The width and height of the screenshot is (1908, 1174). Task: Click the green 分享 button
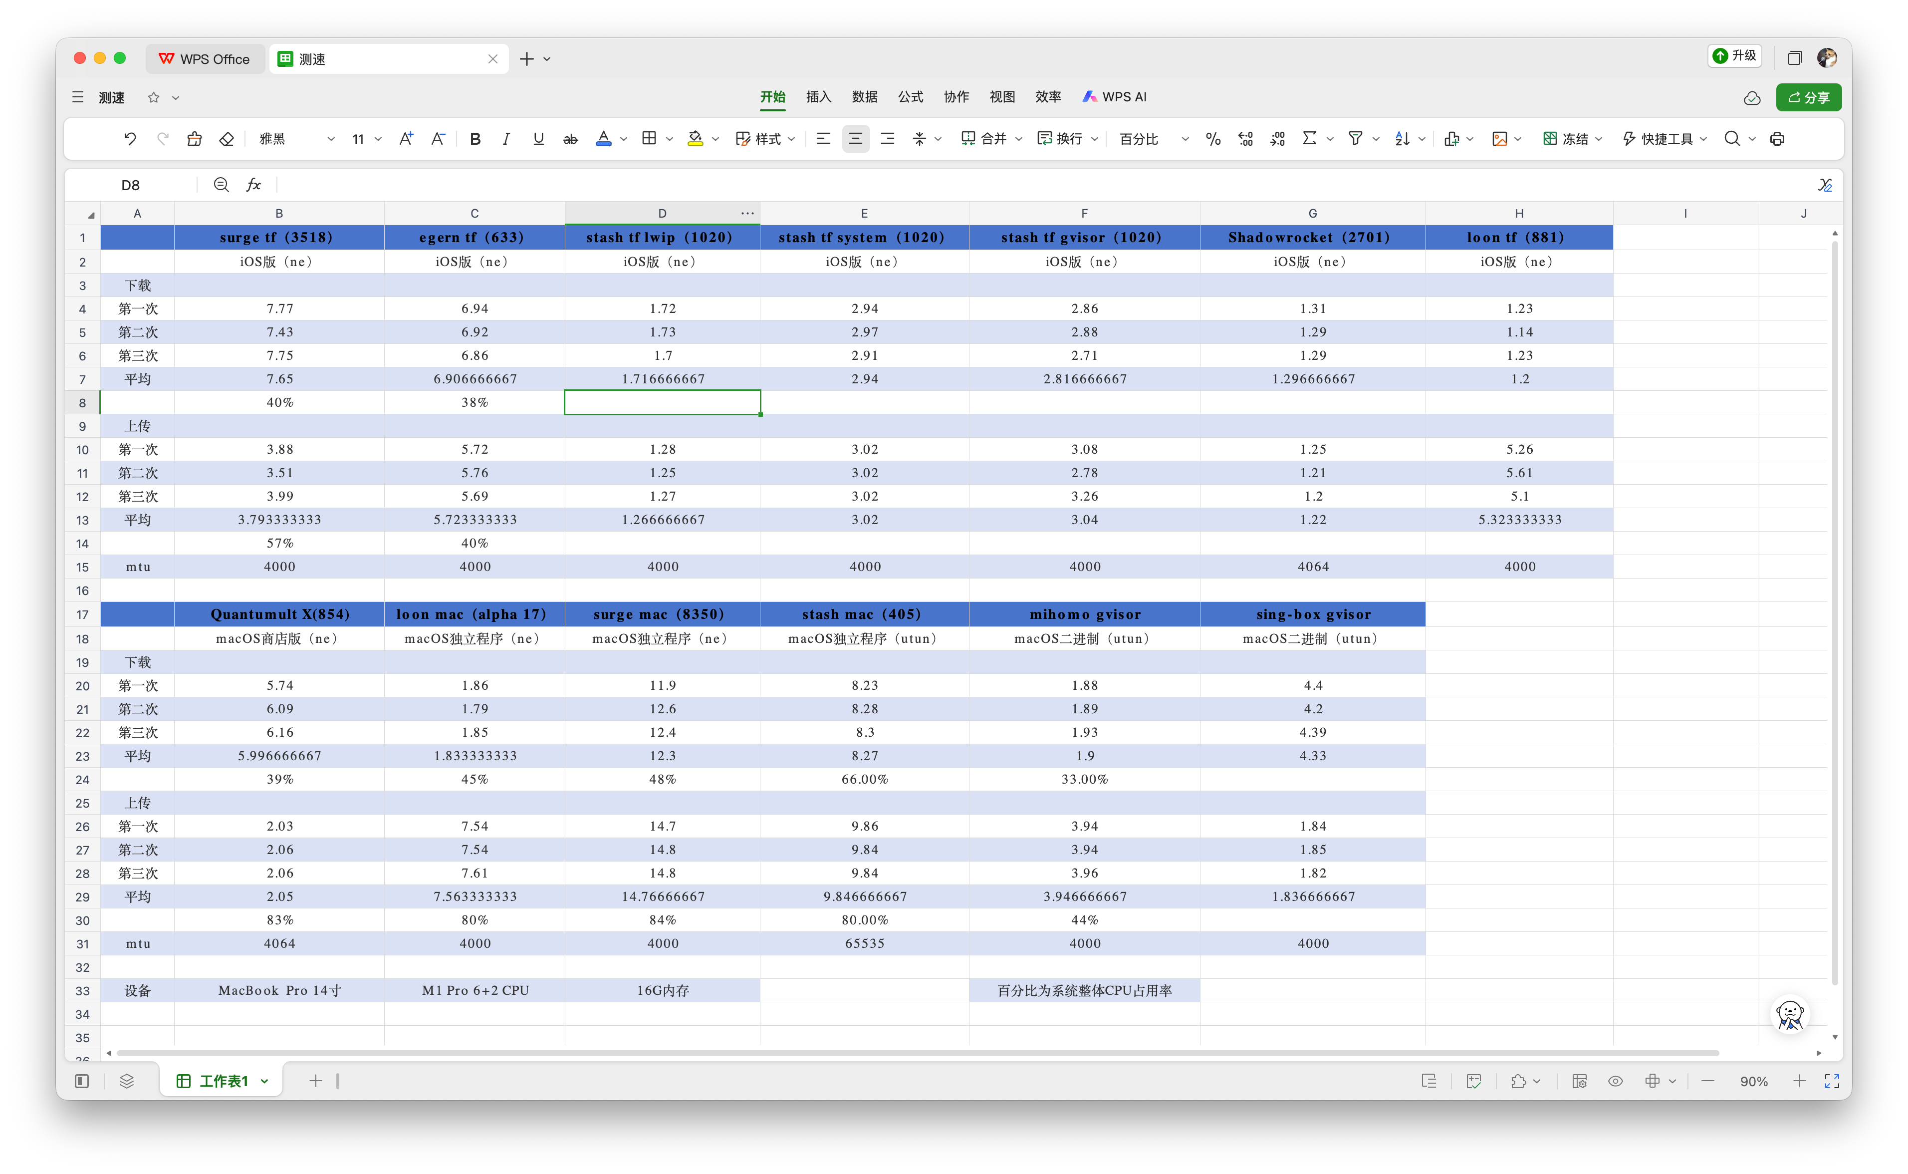tap(1808, 97)
